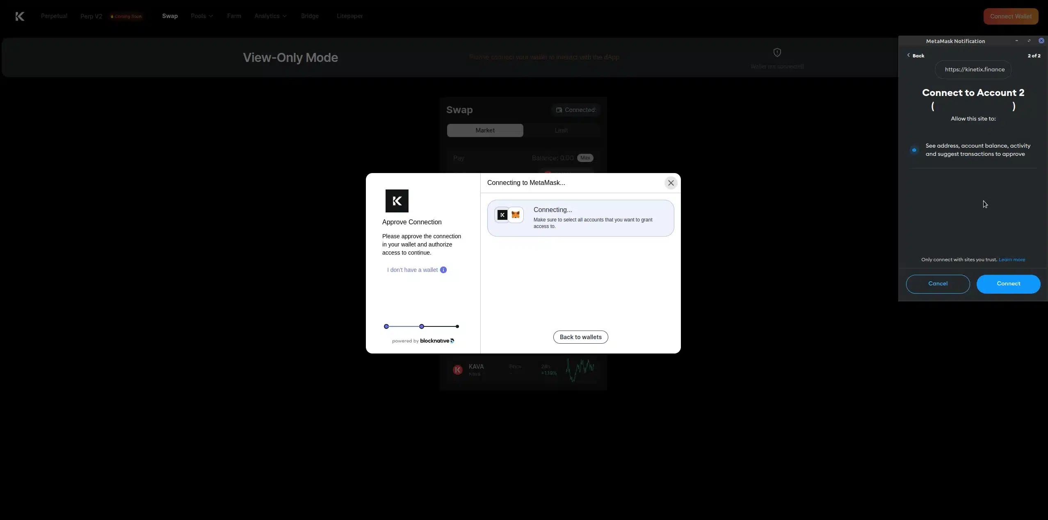This screenshot has height=520, width=1048.
Task: Click the blue eye permission icon
Action: (914, 150)
